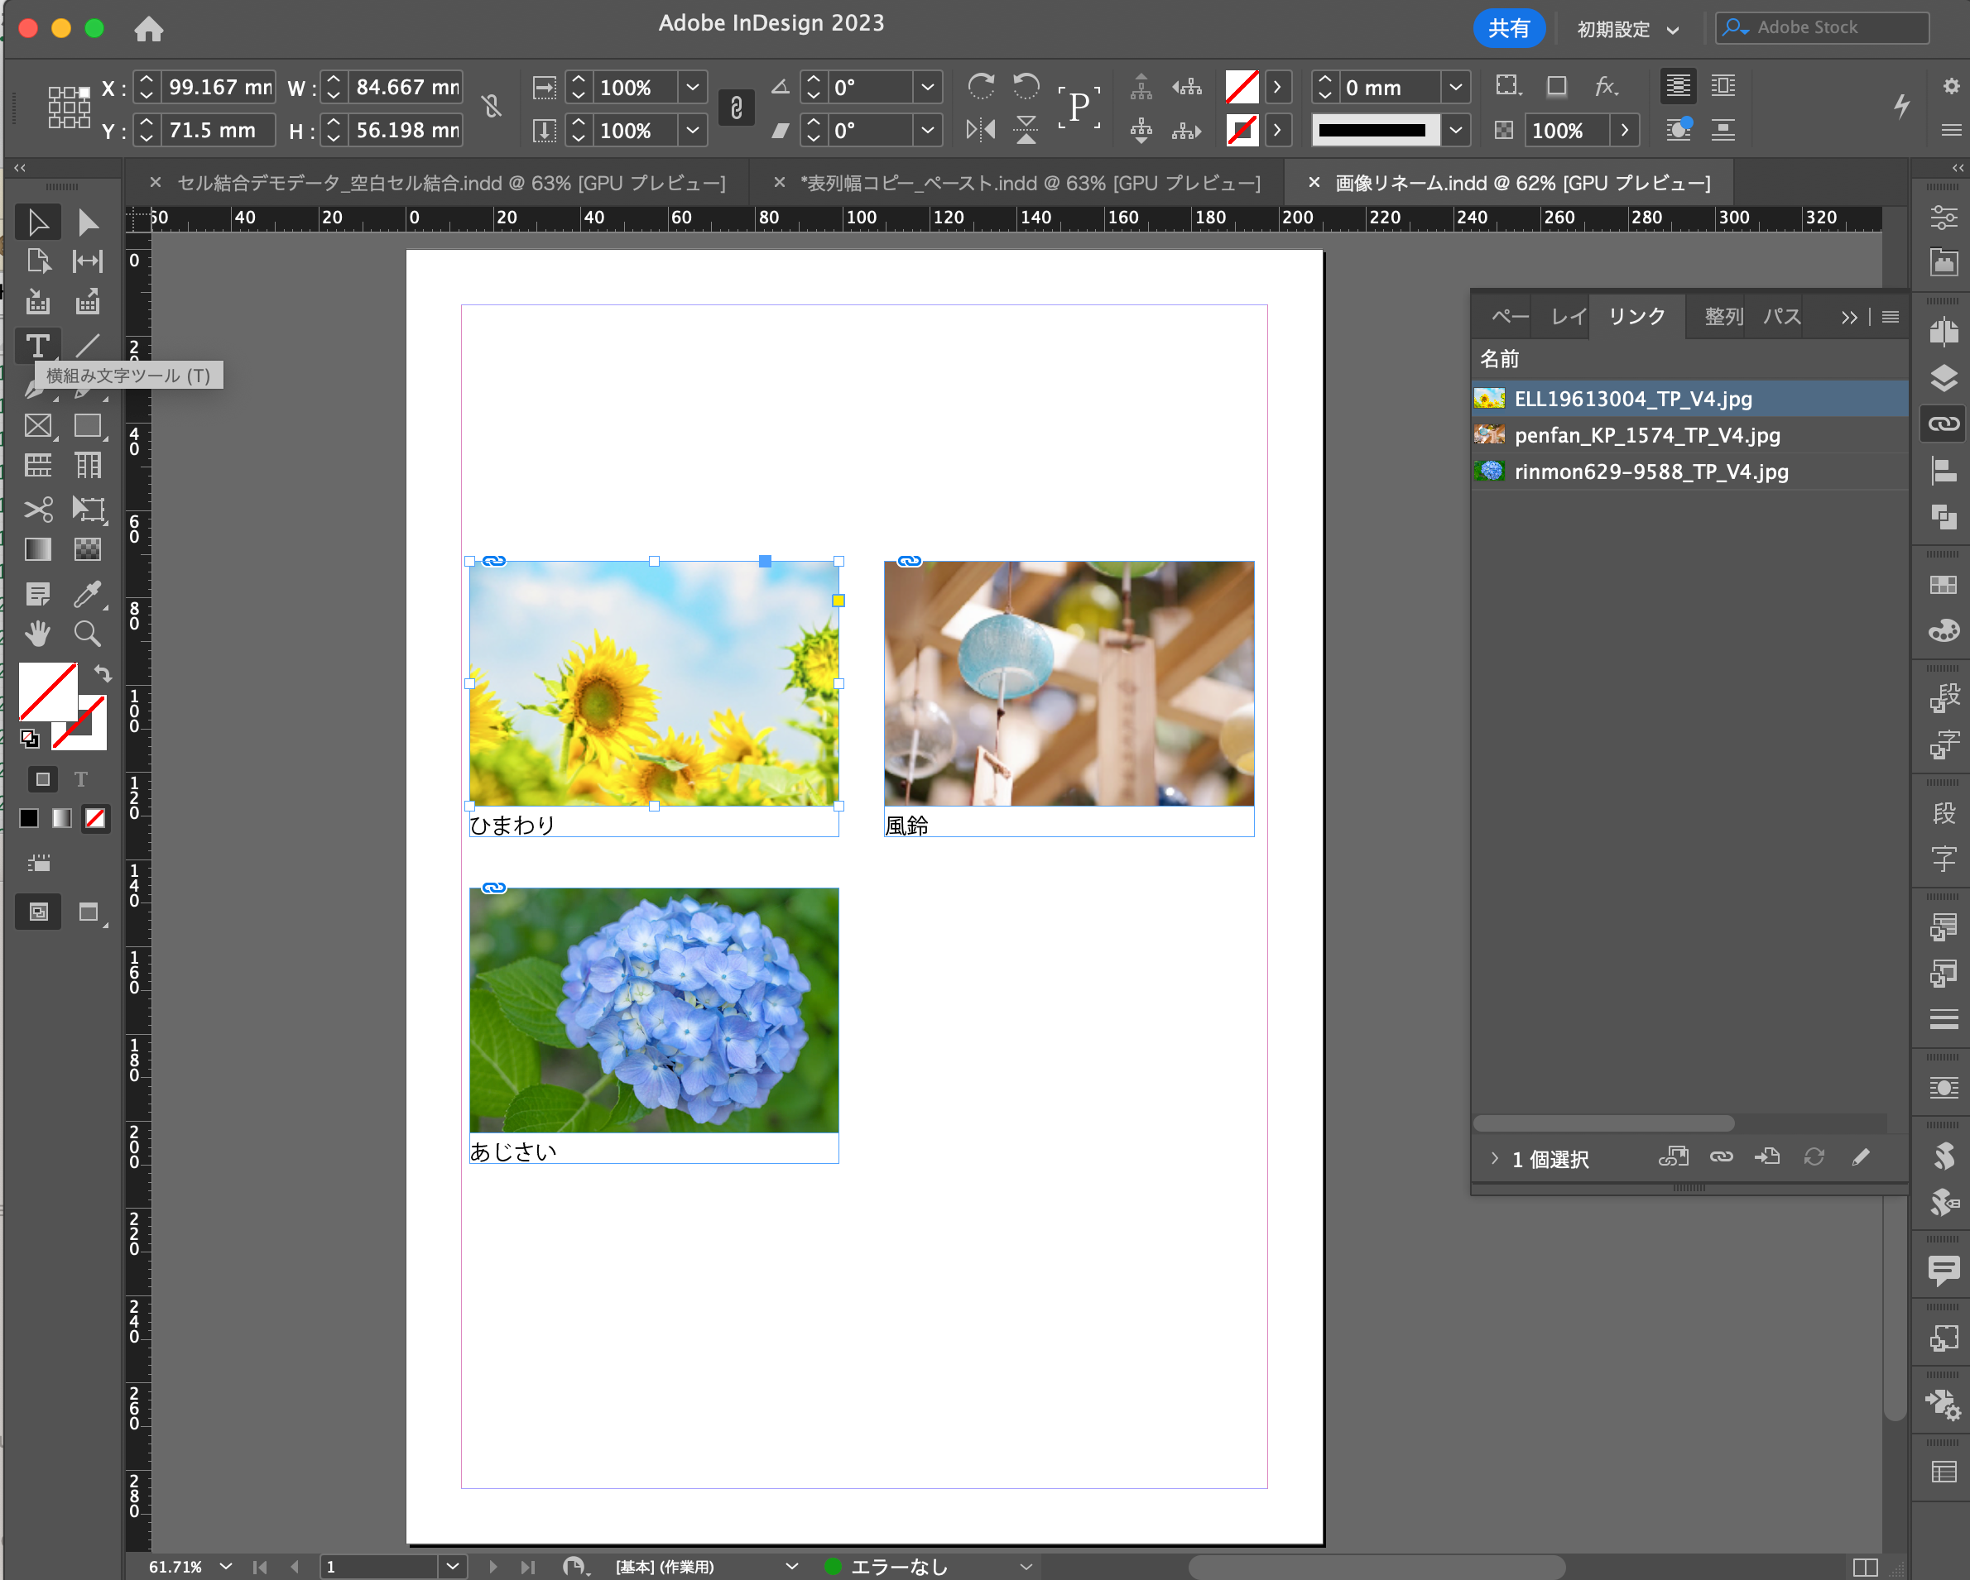Apply gradient swatch
This screenshot has height=1580, width=1970.
tap(61, 818)
